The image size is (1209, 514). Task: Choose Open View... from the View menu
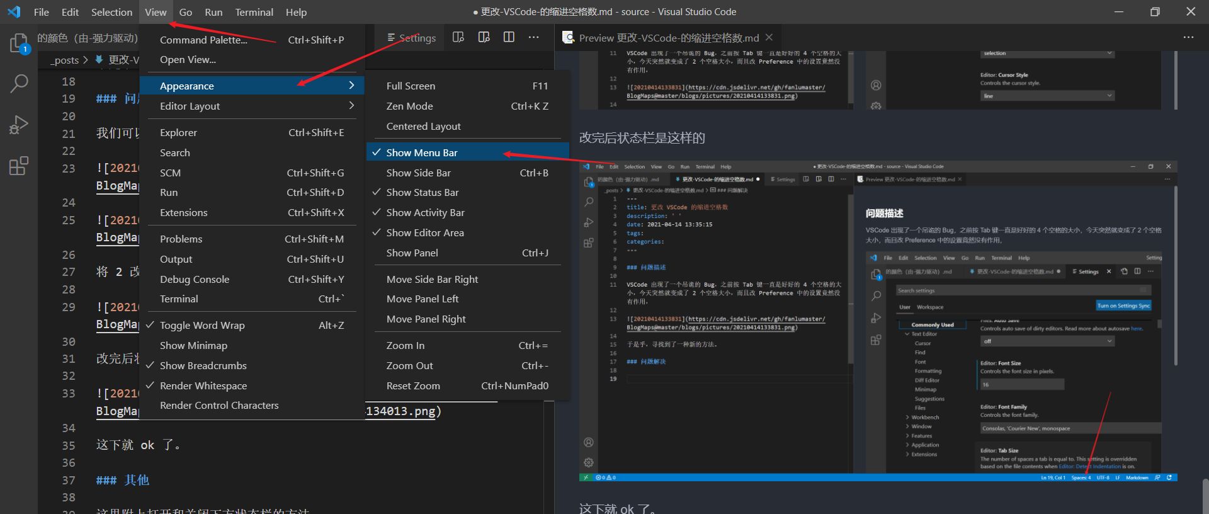click(252, 60)
